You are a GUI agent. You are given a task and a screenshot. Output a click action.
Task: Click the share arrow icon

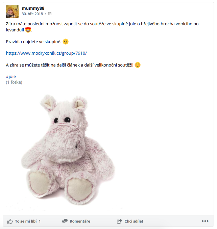119,221
